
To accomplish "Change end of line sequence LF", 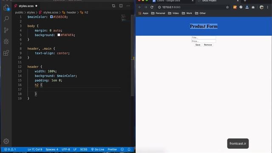I will [x=75, y=149].
